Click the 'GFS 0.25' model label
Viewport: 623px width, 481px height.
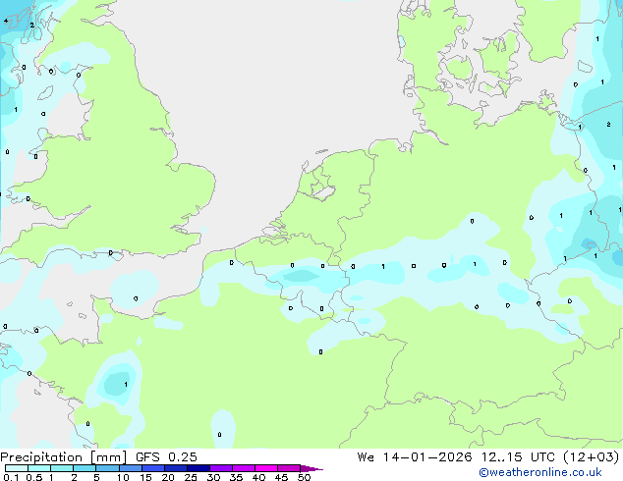tap(166, 457)
